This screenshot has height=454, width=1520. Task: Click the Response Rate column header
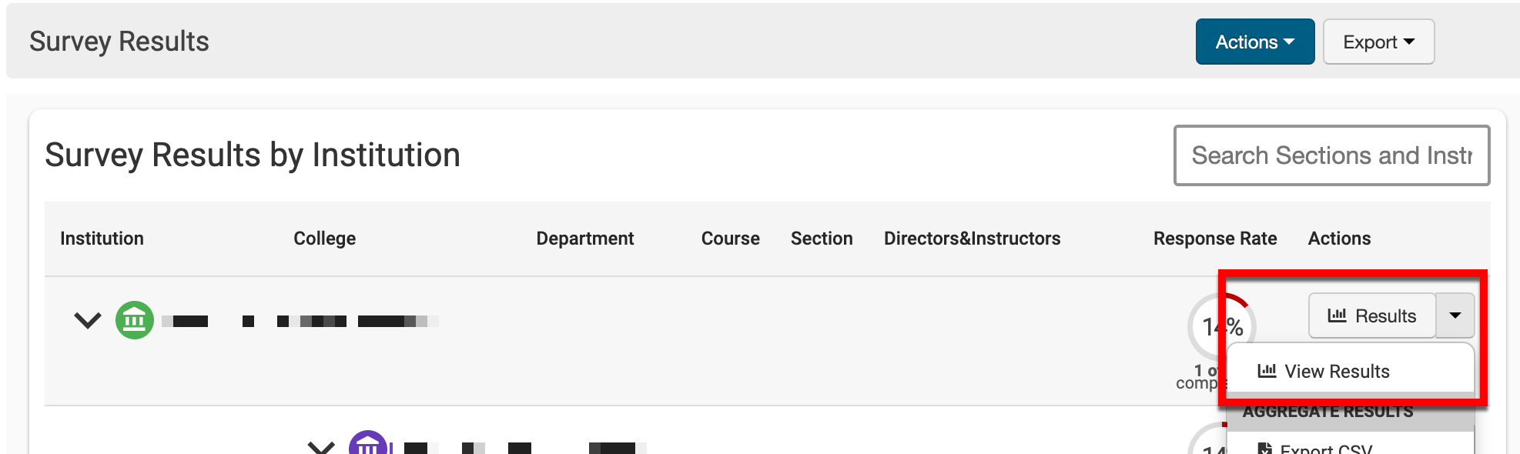coord(1214,239)
